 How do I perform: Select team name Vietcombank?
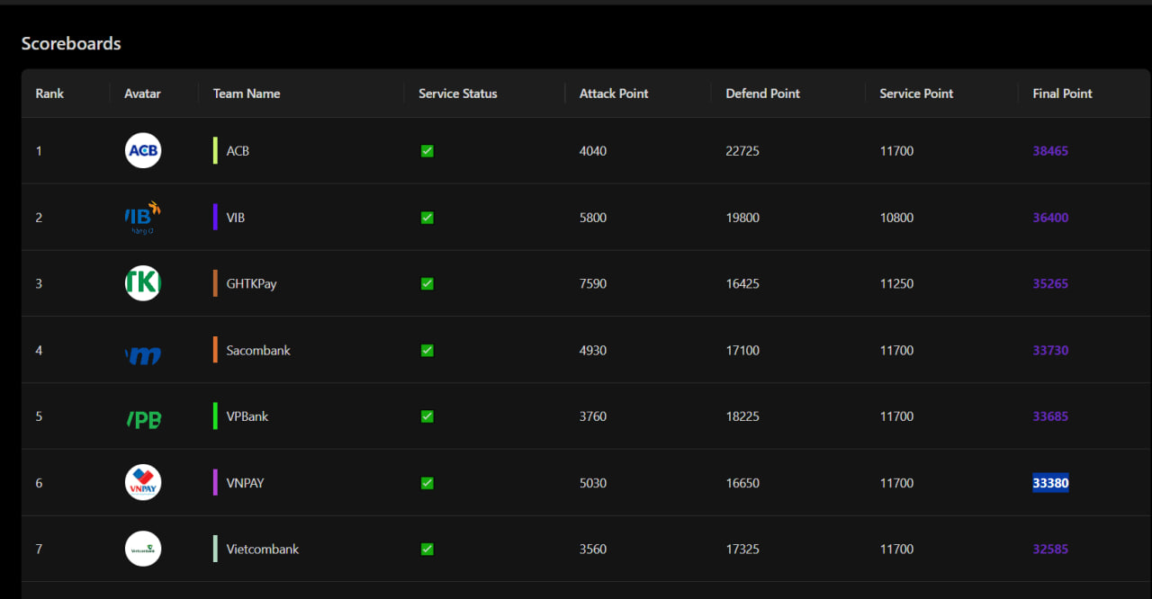pyautogui.click(x=262, y=549)
